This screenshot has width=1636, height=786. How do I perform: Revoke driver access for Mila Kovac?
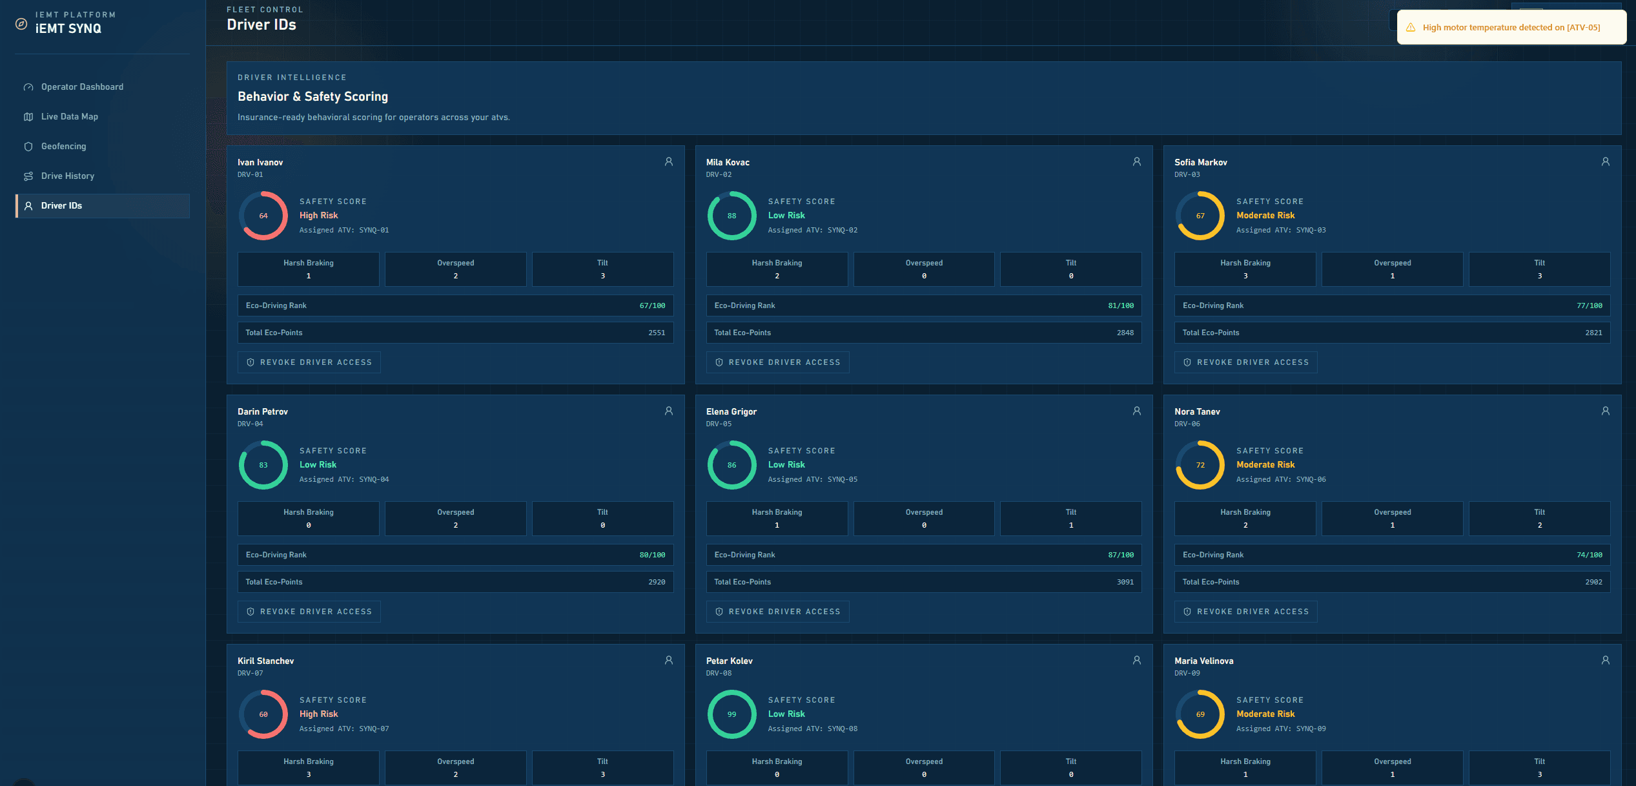(777, 362)
